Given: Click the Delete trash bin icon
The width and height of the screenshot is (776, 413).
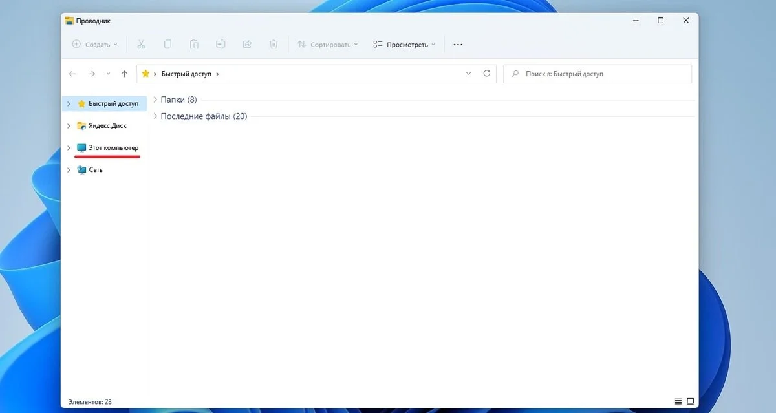Looking at the screenshot, I should (x=274, y=45).
